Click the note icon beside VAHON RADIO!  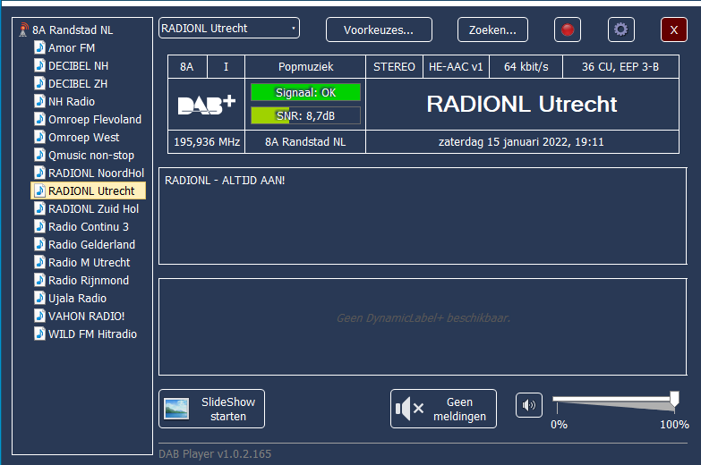tap(39, 316)
